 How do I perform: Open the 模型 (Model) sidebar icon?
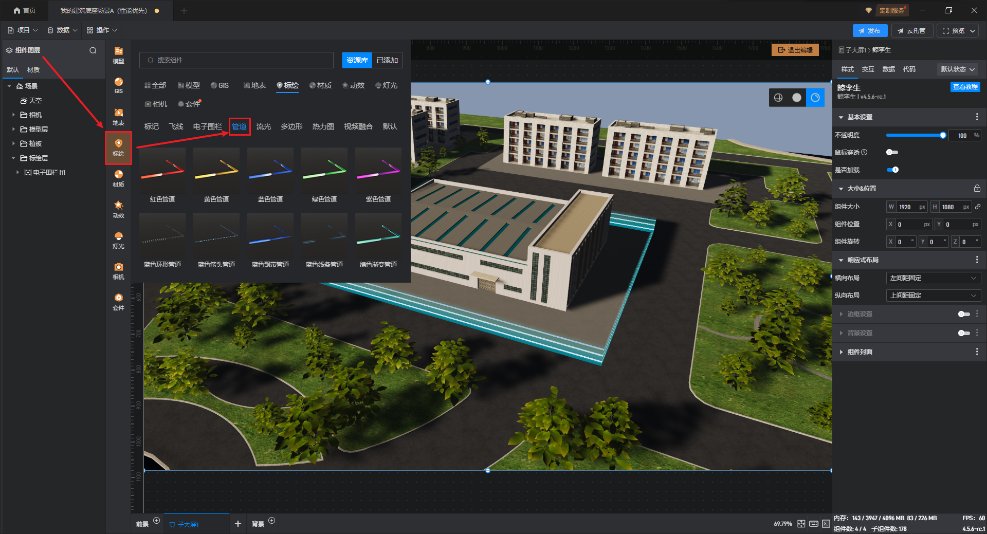tap(118, 54)
